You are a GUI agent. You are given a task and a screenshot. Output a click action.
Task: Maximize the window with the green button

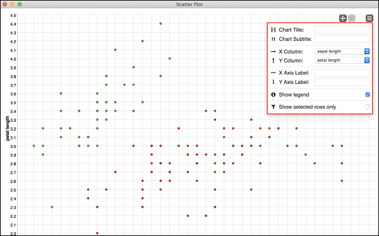pos(20,4)
